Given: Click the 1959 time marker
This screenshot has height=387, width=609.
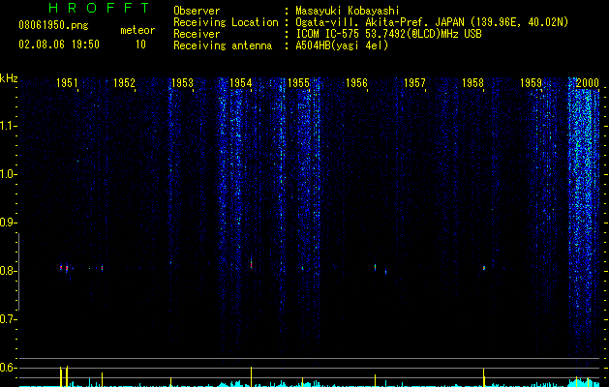Looking at the screenshot, I should pos(531,83).
